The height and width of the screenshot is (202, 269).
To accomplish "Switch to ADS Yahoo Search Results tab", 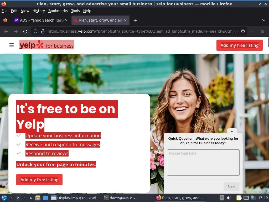I will pyautogui.click(x=41, y=20).
